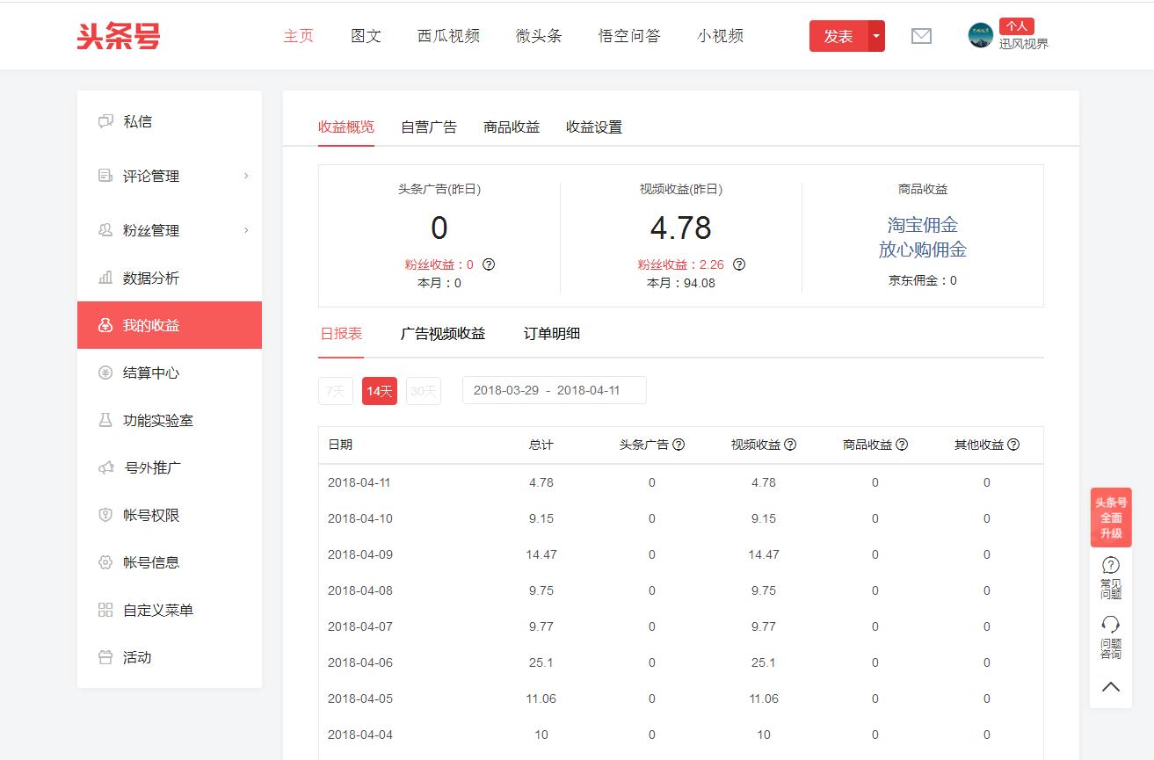
Task: Click the 个人 badge near the username
Action: click(x=1017, y=26)
